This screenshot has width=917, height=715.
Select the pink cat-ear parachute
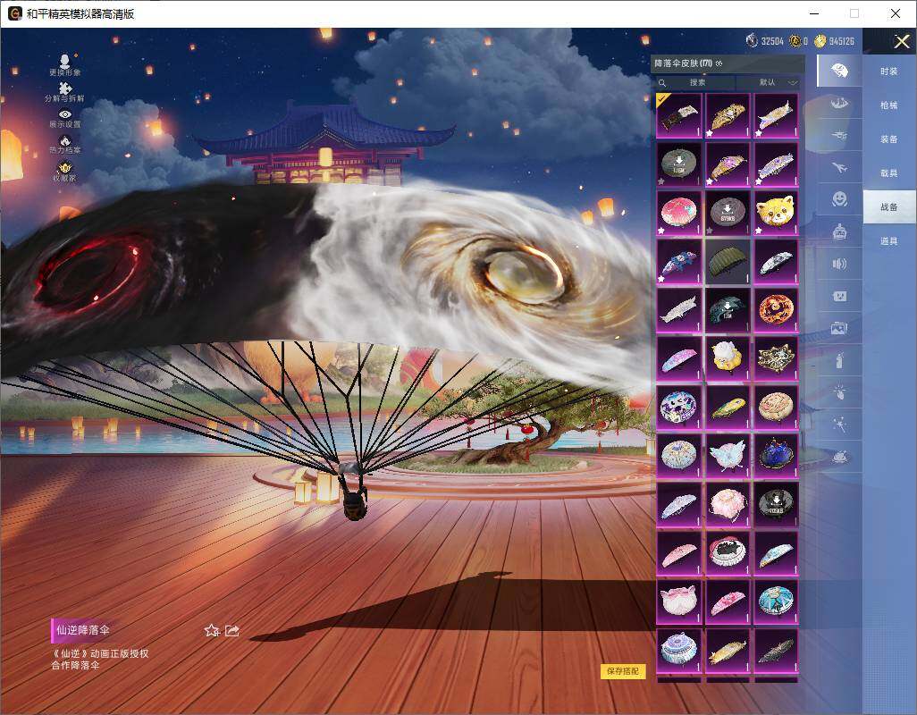(678, 601)
